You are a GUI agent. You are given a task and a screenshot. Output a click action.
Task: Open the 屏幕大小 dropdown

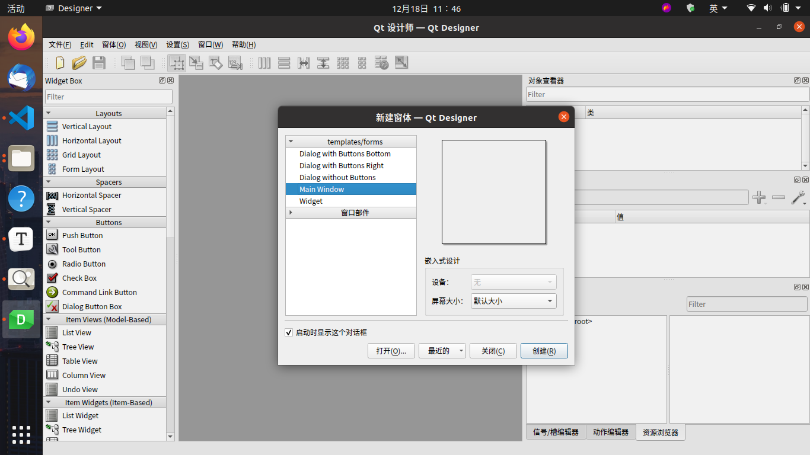(x=514, y=301)
